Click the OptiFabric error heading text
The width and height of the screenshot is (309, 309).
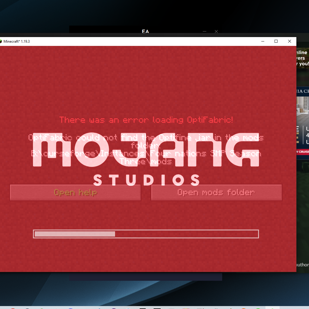(x=146, y=120)
